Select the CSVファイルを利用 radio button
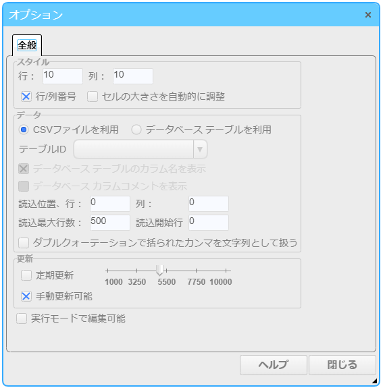 point(24,130)
